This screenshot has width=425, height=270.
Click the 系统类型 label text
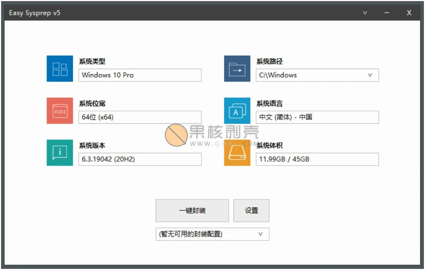point(92,62)
